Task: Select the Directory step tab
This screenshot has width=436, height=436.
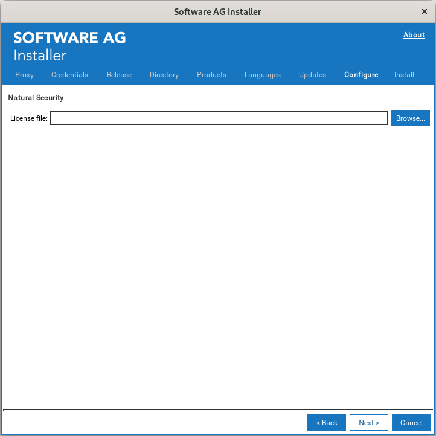Action: pos(164,75)
